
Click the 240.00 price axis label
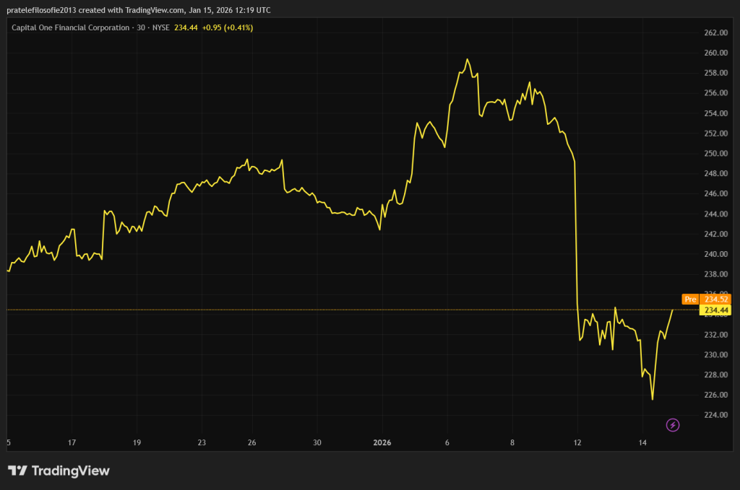tap(714, 254)
